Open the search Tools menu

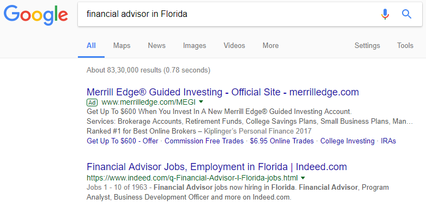[x=405, y=45]
